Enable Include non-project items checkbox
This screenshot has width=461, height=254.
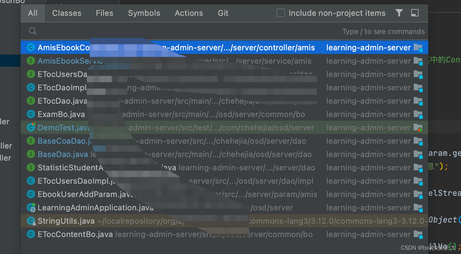click(x=281, y=13)
